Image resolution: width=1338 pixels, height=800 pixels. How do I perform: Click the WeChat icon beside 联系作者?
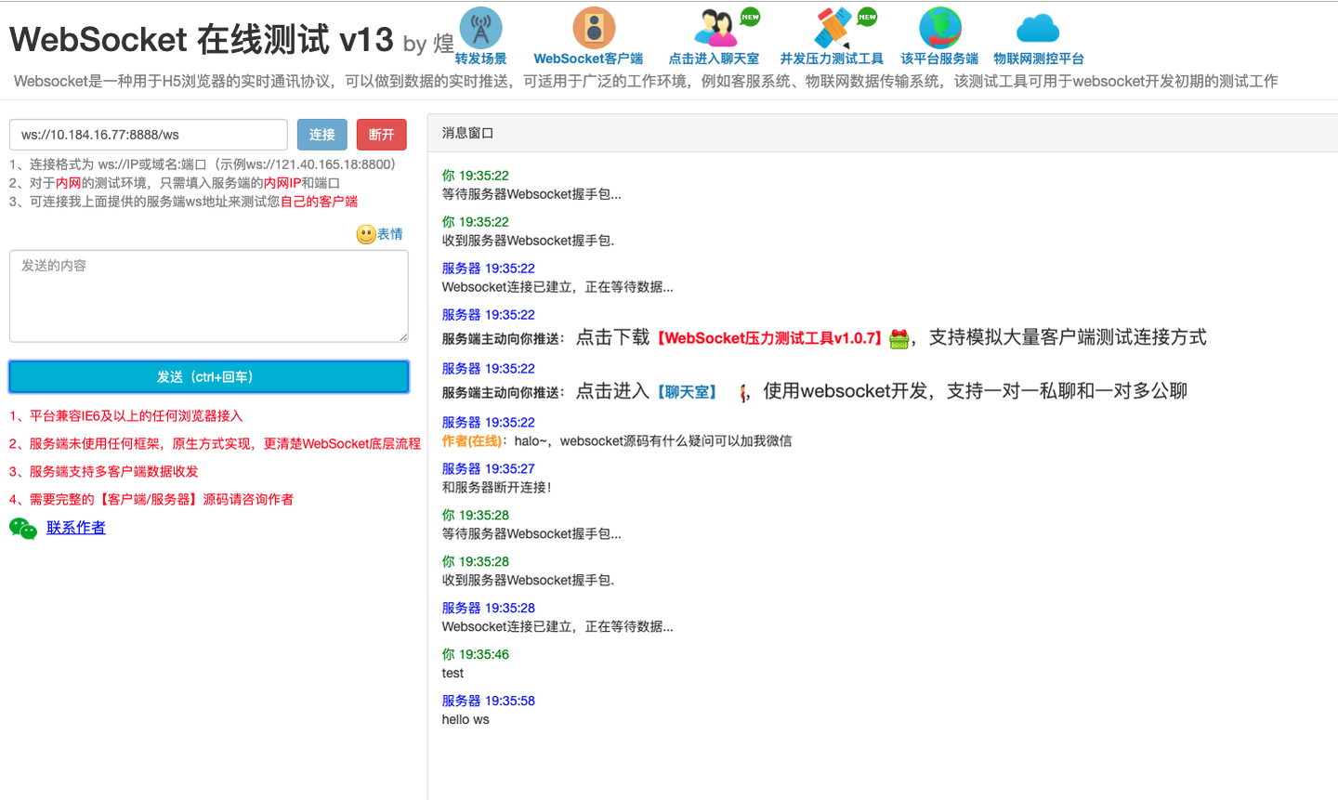pos(22,528)
